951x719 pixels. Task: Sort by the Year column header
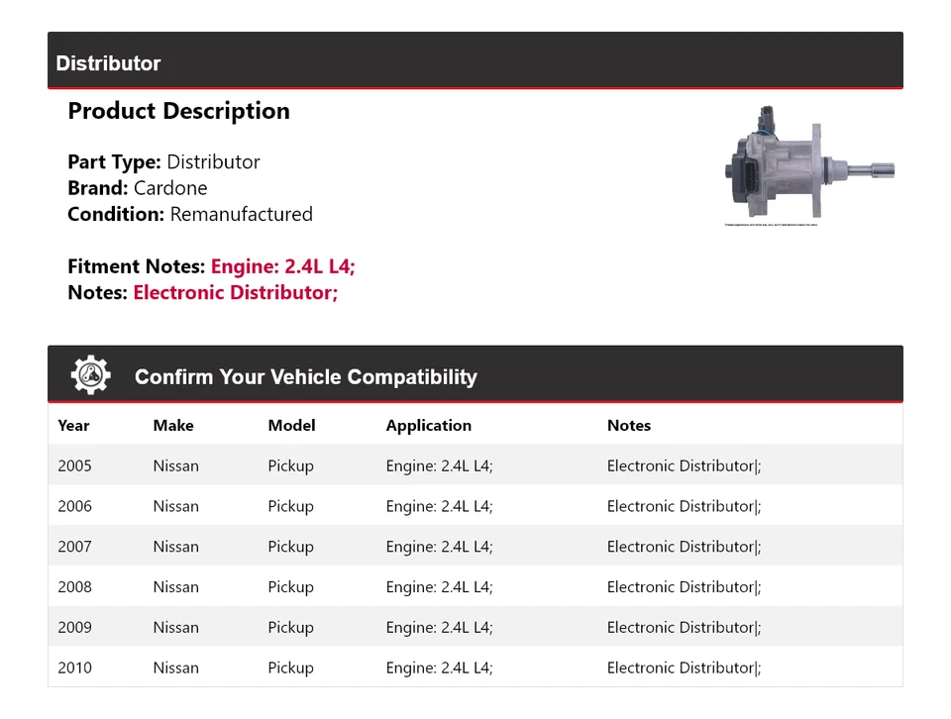coord(73,425)
